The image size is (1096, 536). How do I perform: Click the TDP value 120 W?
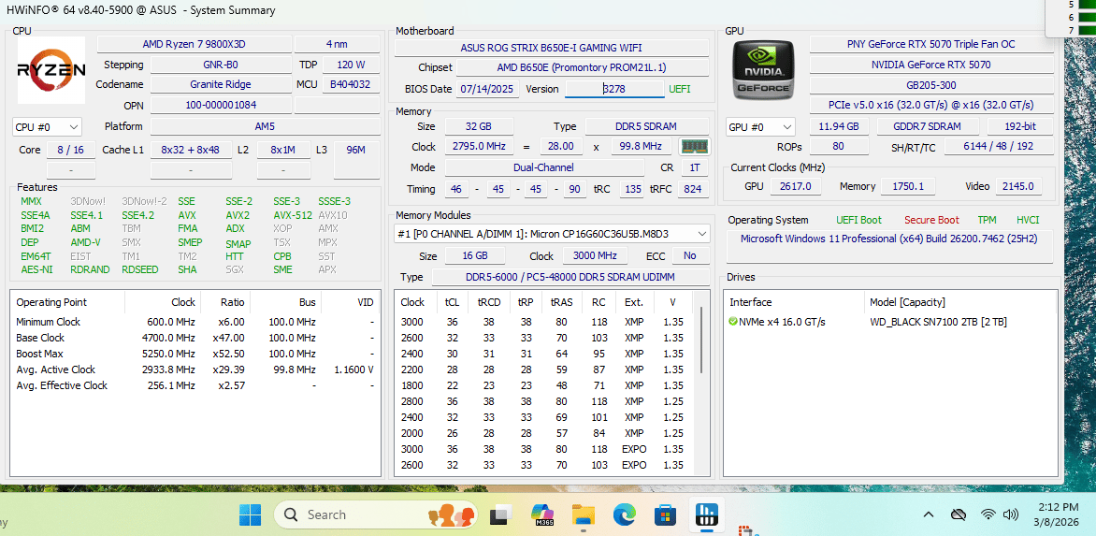pyautogui.click(x=351, y=65)
